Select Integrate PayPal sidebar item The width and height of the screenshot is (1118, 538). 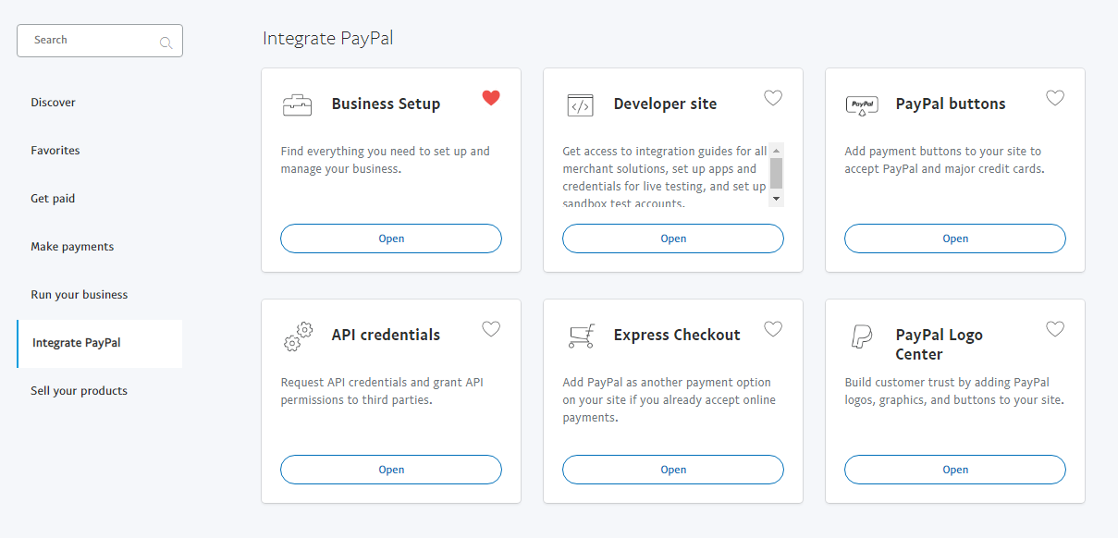(99, 343)
